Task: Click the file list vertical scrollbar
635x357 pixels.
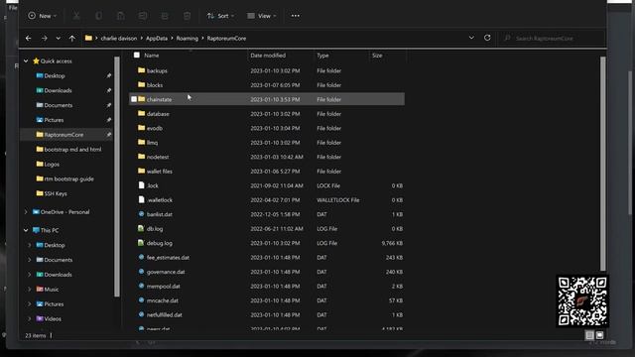Action: (602, 164)
